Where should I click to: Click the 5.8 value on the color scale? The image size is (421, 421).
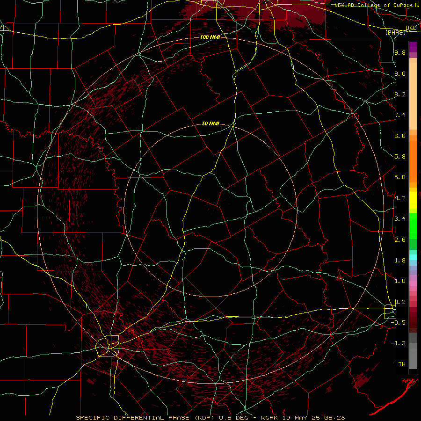[x=400, y=157]
